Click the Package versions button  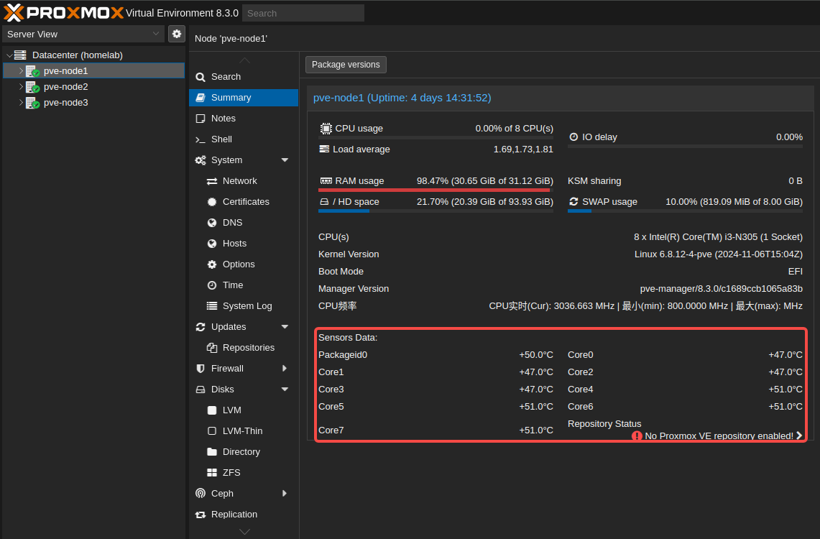[x=346, y=64]
